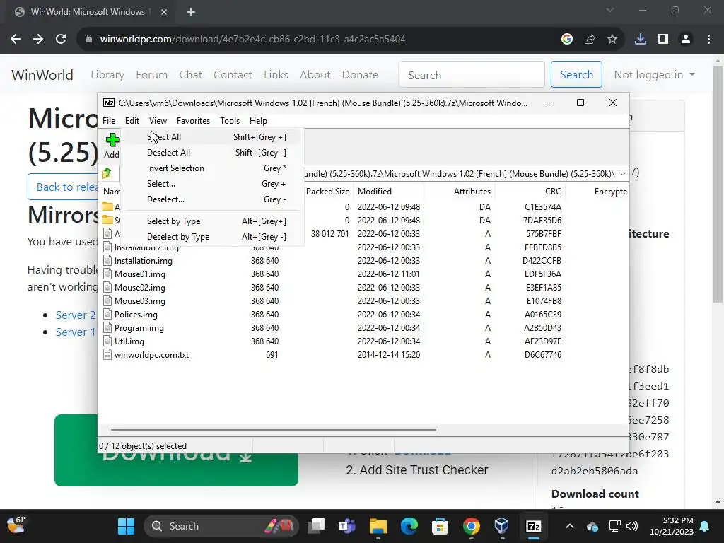Click the Chrome address bar URL
The width and height of the screenshot is (724, 543).
pyautogui.click(x=252, y=40)
